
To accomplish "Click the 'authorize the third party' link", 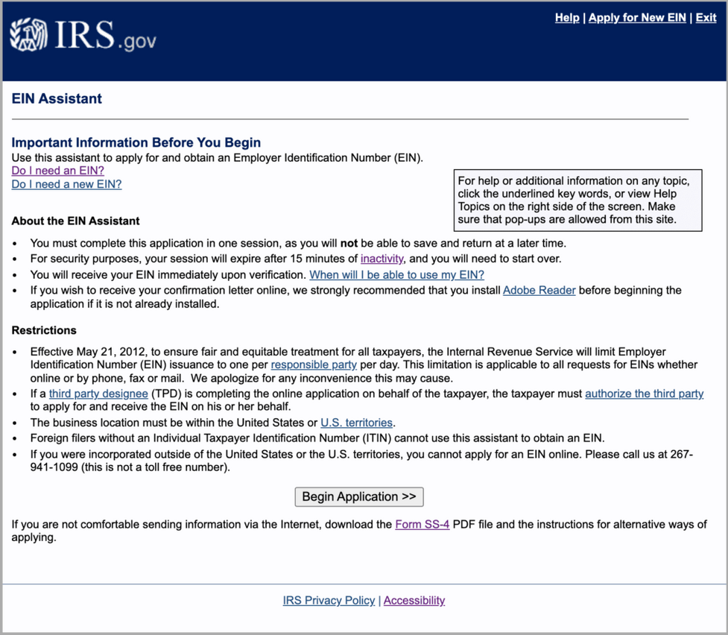I will pyautogui.click(x=644, y=393).
